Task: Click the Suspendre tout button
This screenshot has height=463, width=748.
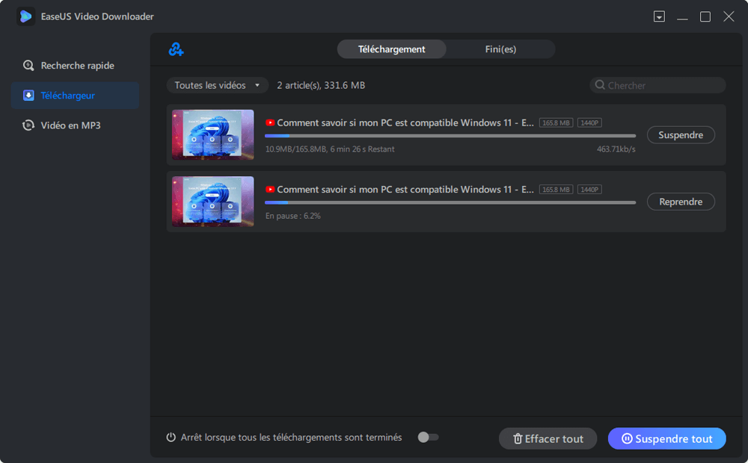Action: pyautogui.click(x=666, y=439)
